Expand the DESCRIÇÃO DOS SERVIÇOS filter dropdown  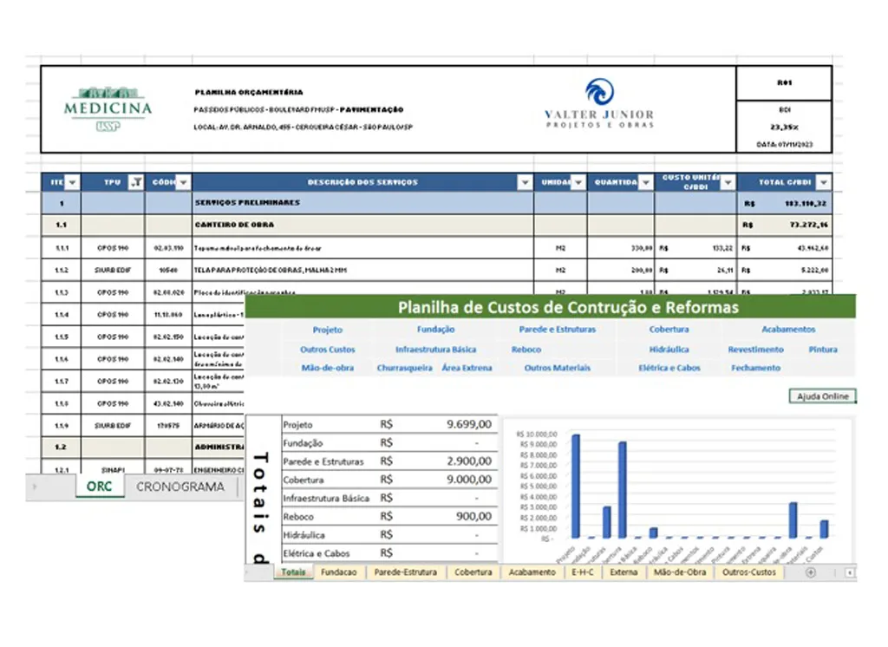click(x=525, y=182)
